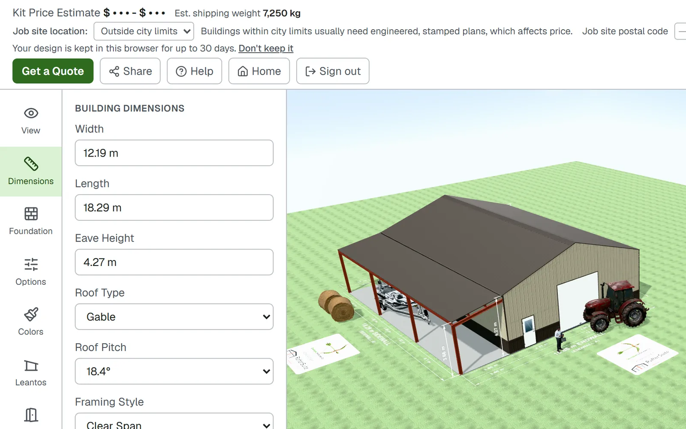Open the Foundation grid icon

pyautogui.click(x=31, y=214)
